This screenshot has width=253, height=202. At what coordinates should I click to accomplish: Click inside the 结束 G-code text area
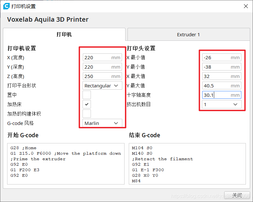point(187,164)
